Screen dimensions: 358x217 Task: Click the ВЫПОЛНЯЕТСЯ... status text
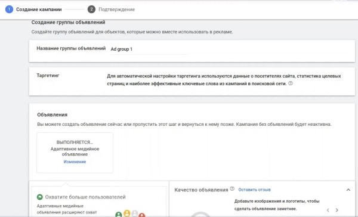(75, 142)
